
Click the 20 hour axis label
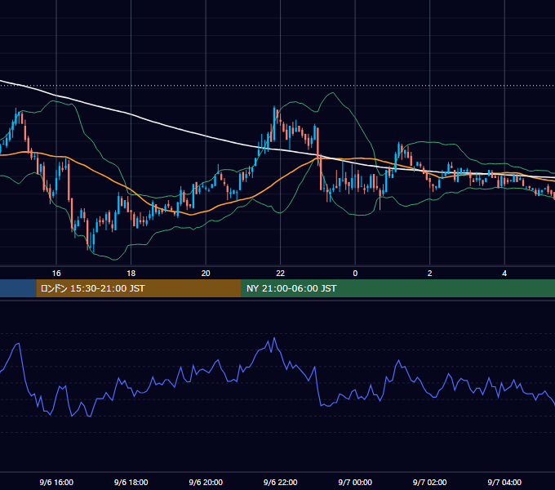coord(206,274)
